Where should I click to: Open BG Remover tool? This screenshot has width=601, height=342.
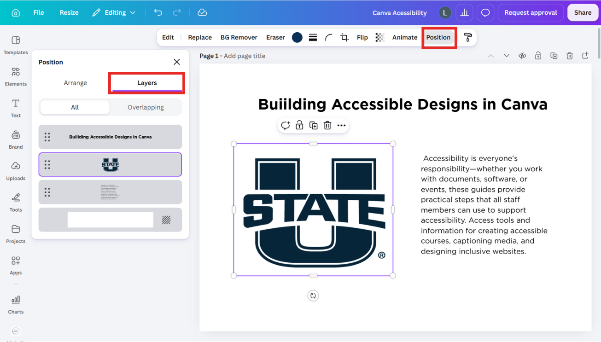(239, 38)
